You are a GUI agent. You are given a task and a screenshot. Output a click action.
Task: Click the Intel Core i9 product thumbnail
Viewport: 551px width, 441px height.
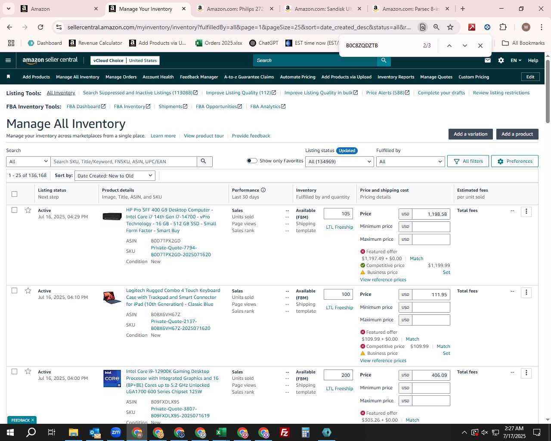112,379
